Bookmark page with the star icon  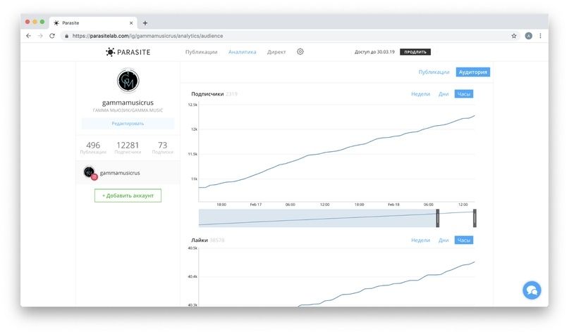[x=514, y=36]
